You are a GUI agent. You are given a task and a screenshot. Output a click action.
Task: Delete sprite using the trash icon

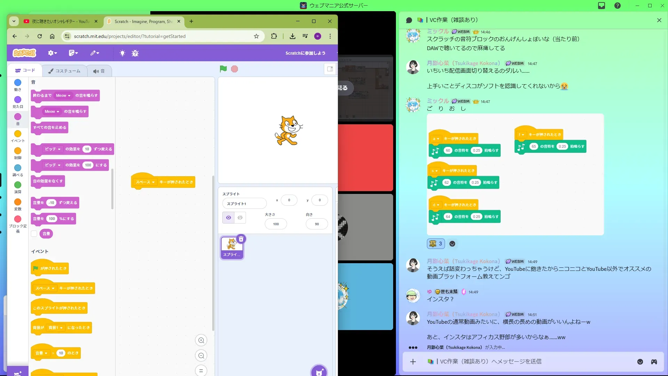tap(241, 239)
